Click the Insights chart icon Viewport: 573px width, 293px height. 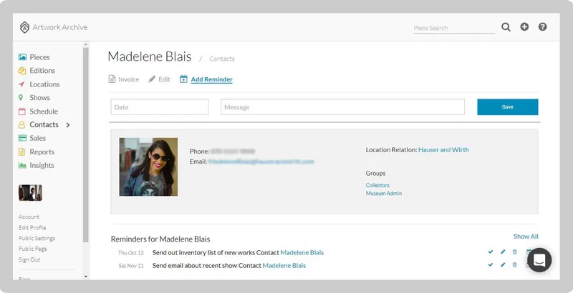(x=22, y=165)
